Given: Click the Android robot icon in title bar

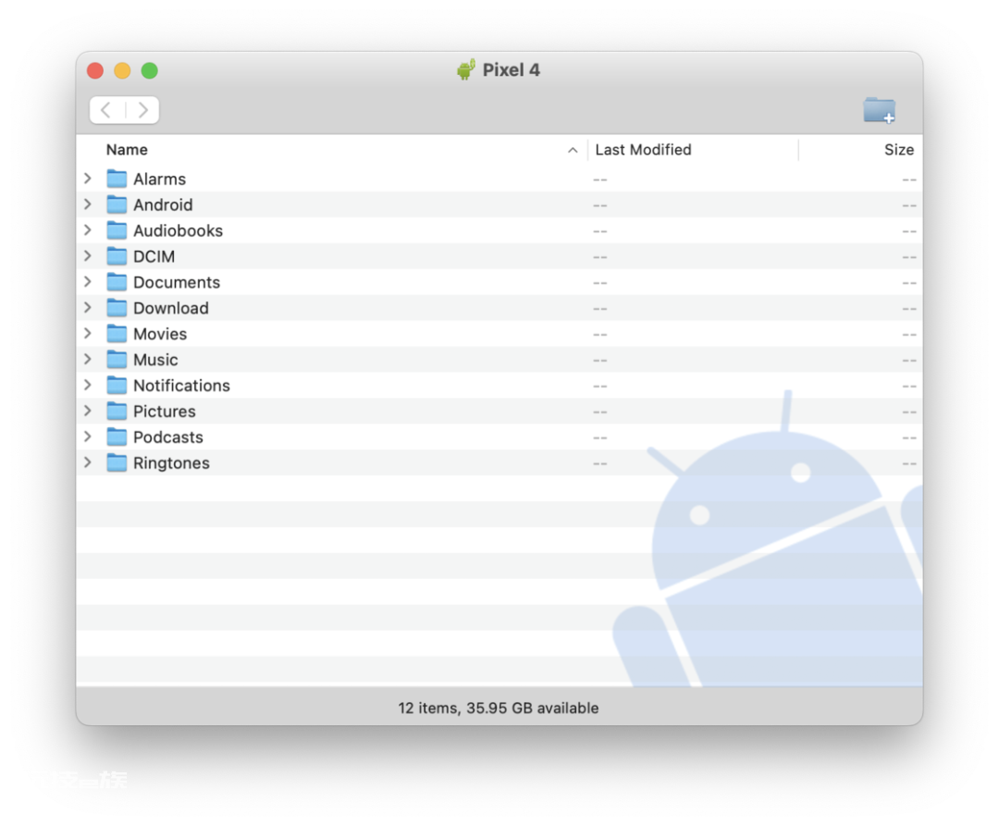Looking at the screenshot, I should (466, 69).
